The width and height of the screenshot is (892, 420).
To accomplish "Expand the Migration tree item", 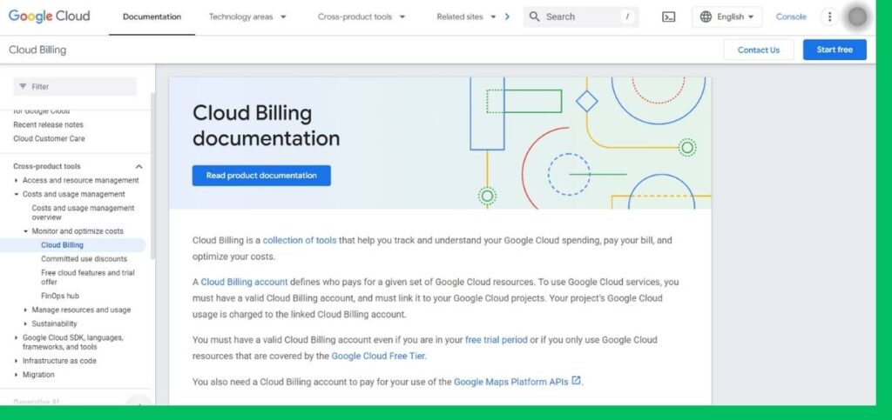I will click(x=16, y=375).
